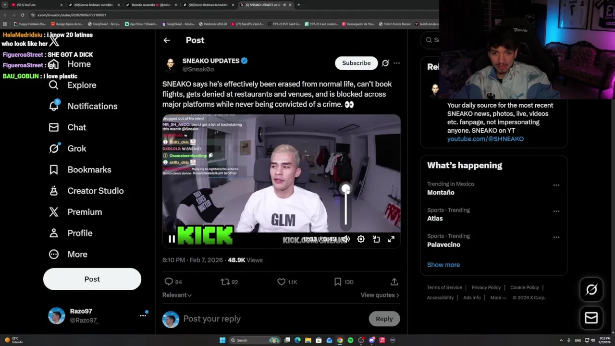Pause the video

tap(172, 239)
